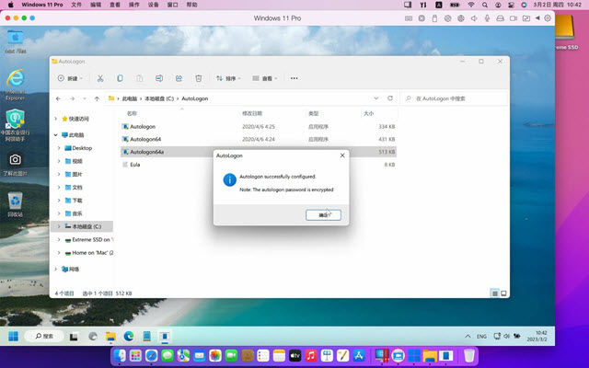This screenshot has height=368, width=589.
Task: Open the 回收站 Recycle Bin desktop icon
Action: click(15, 204)
